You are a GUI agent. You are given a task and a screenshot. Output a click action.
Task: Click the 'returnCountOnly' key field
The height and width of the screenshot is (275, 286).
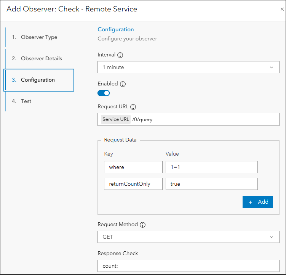(x=133, y=184)
